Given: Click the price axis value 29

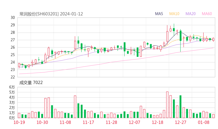Looking at the screenshot, I should (13, 25).
